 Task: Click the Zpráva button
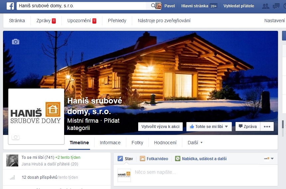point(248,127)
